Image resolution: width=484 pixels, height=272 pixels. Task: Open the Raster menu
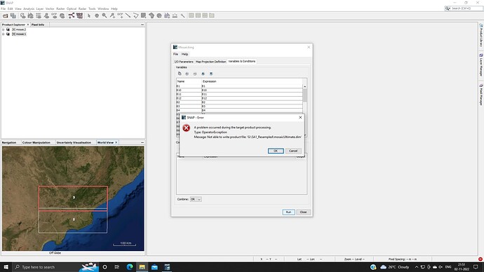60,8
